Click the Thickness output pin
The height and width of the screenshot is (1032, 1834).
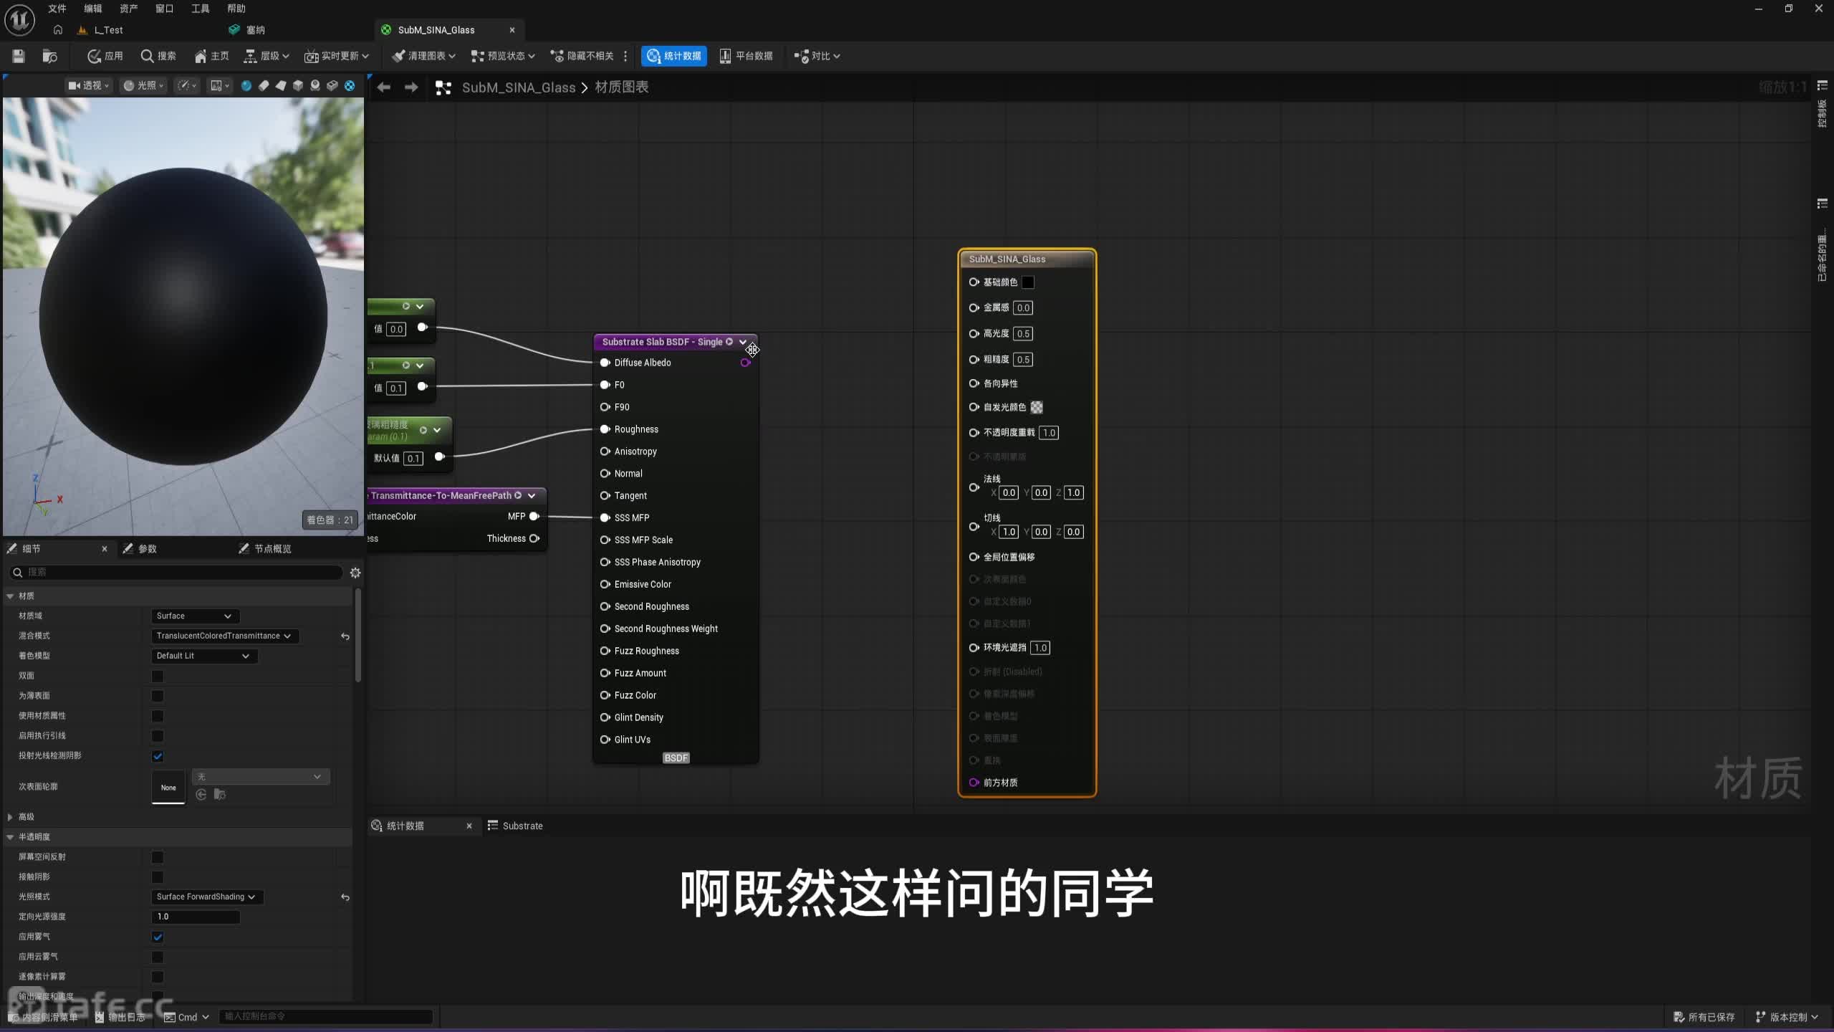pos(534,538)
